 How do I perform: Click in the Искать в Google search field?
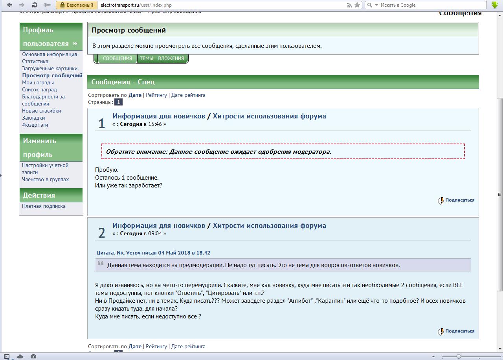pyautogui.click(x=432, y=5)
